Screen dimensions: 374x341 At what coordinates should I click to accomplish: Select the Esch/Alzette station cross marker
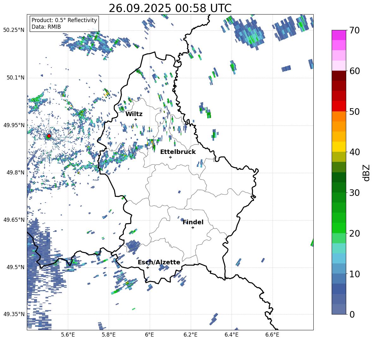coord(148,268)
